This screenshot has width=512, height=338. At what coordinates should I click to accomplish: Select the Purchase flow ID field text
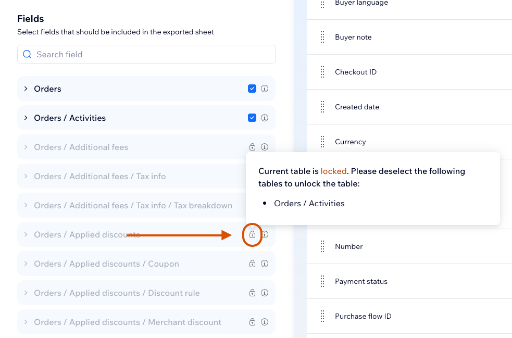[363, 316]
